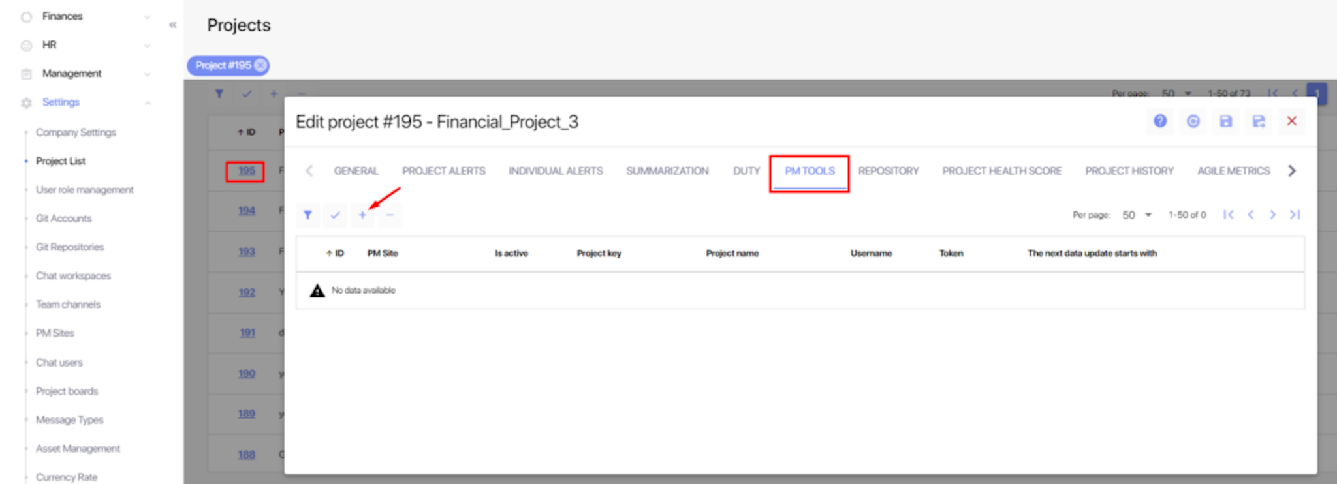Add a new PM tool with plus icon
The height and width of the screenshot is (484, 1337).
pos(362,215)
